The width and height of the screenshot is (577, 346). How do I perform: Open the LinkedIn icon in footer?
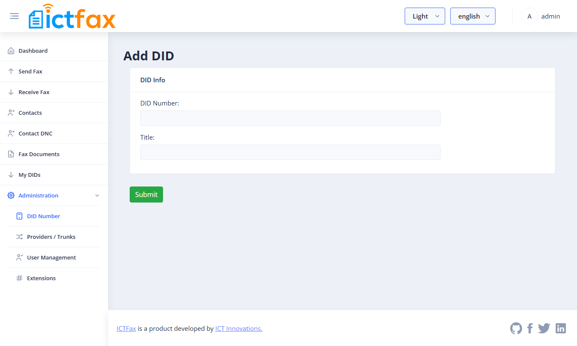pyautogui.click(x=561, y=328)
